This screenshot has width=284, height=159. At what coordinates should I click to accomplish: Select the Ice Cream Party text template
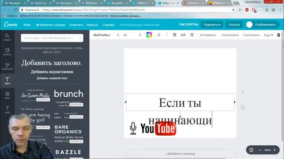tap(35, 95)
